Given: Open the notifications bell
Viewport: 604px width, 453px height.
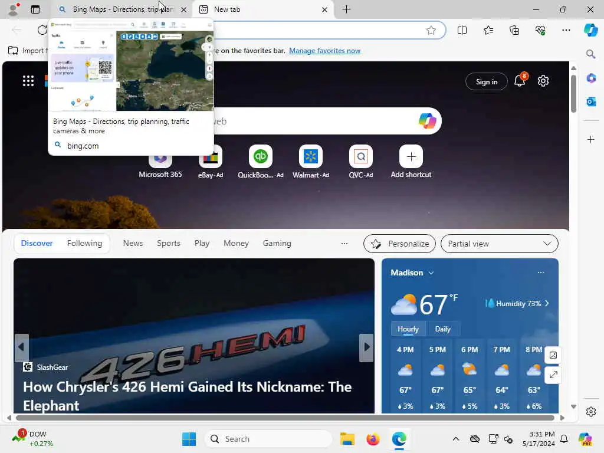Looking at the screenshot, I should coord(520,80).
